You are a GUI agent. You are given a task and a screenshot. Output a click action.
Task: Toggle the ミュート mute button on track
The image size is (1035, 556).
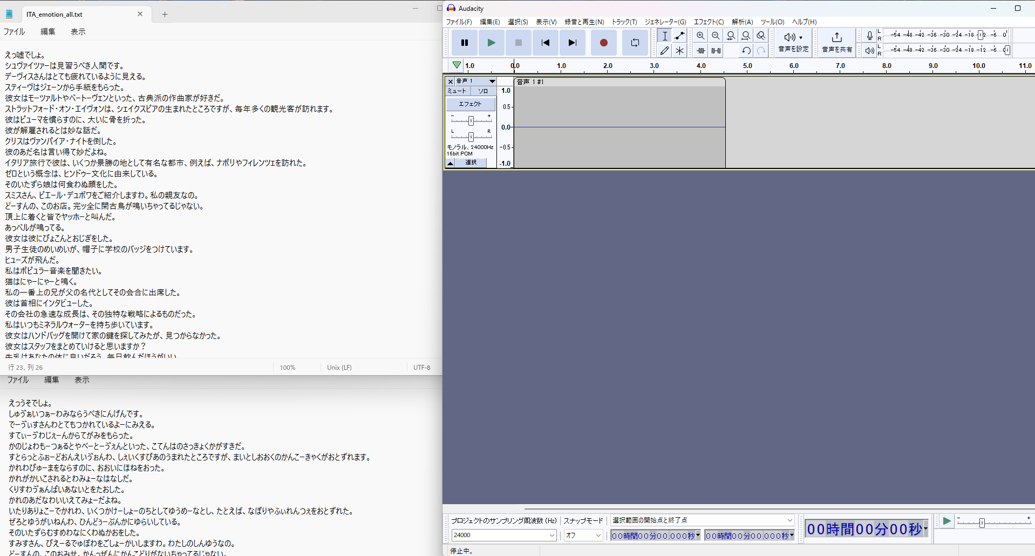[x=459, y=91]
